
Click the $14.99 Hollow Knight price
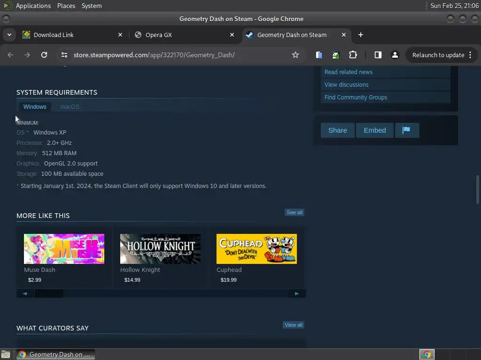pyautogui.click(x=132, y=280)
